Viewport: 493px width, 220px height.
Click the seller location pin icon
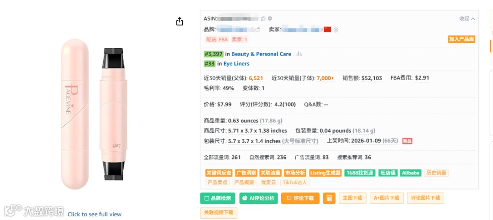coord(336,30)
